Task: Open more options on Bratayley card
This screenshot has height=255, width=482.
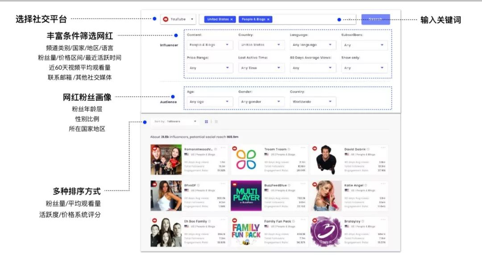Action: click(383, 220)
